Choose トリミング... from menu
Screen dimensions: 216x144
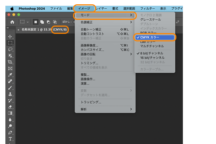tap(105, 63)
